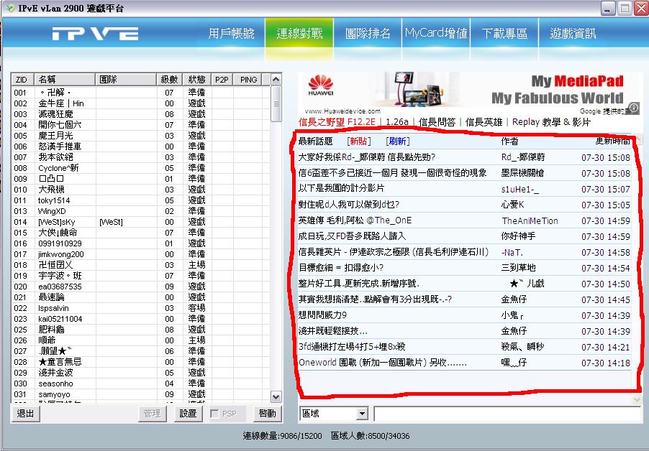The height and width of the screenshot is (451, 649).
Task: Open topic 3fd通機打左場4打5+埋8x殺
Action: point(352,347)
